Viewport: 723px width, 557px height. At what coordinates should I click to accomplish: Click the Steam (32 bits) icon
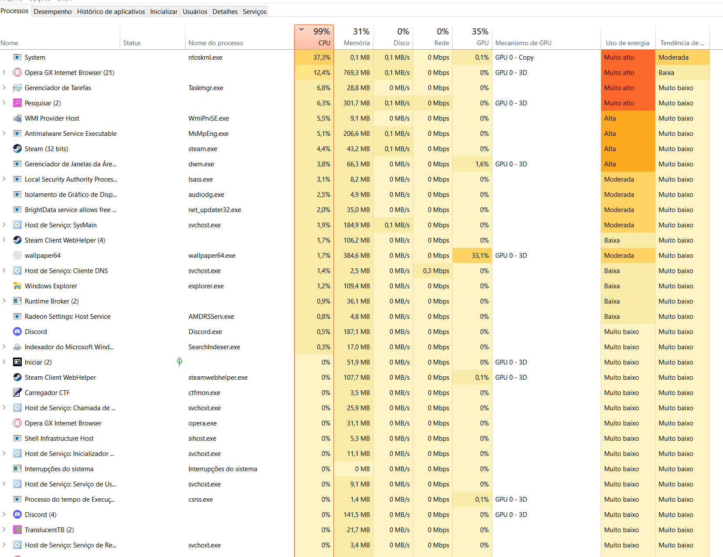click(17, 149)
